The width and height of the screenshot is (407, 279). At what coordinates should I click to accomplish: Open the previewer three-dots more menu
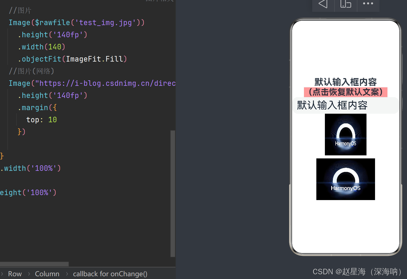point(368,4)
